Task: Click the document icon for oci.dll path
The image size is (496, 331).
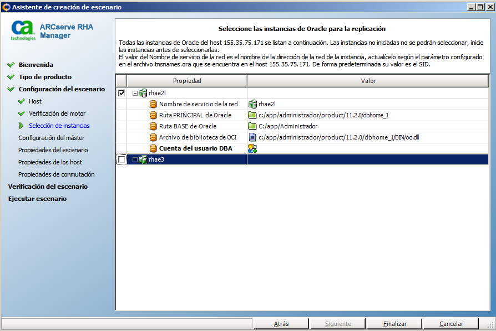Action: (252, 137)
